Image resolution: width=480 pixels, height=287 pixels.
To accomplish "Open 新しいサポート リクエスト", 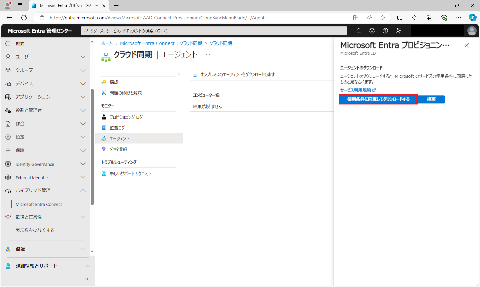I will (130, 174).
